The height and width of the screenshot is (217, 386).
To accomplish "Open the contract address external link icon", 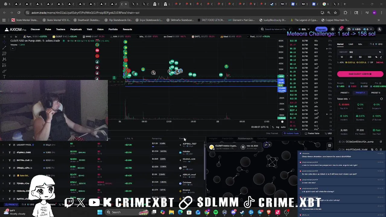I will [x=381, y=142].
